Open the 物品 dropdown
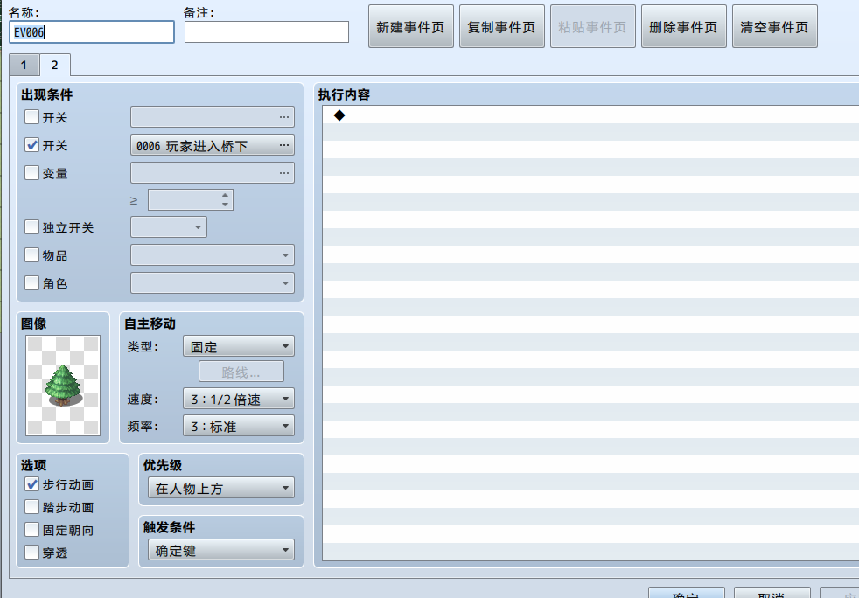The width and height of the screenshot is (859, 598). coord(213,255)
